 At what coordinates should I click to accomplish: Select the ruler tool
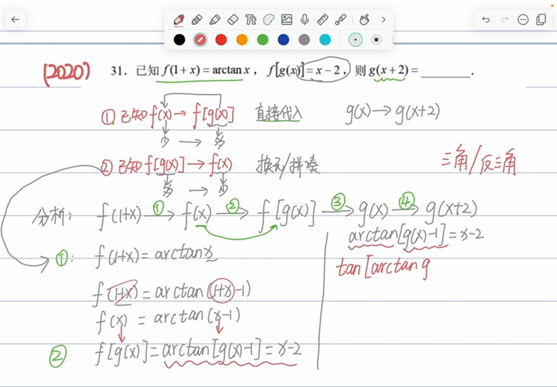tap(323, 19)
